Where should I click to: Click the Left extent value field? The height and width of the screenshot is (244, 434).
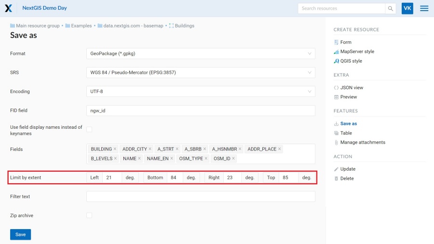point(112,177)
